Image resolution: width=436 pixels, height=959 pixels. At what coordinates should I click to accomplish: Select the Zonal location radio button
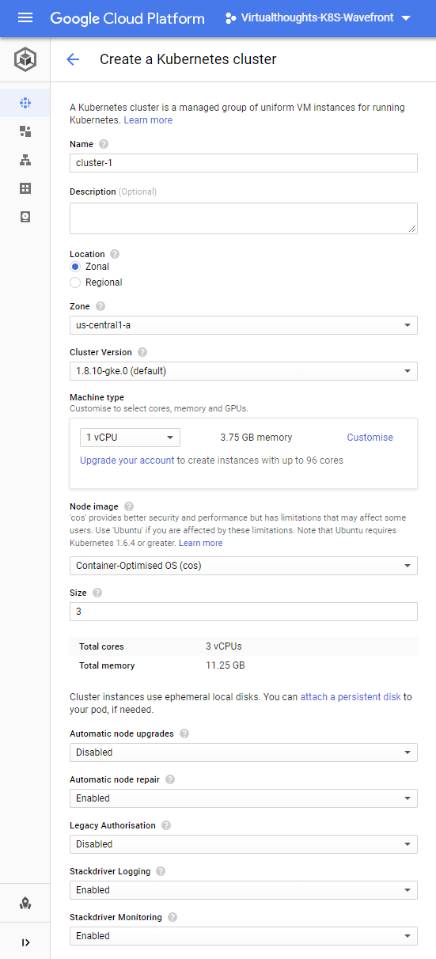(75, 267)
